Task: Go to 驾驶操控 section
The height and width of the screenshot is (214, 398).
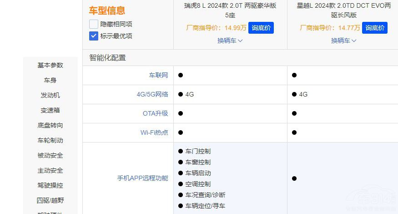Action: [x=50, y=185]
